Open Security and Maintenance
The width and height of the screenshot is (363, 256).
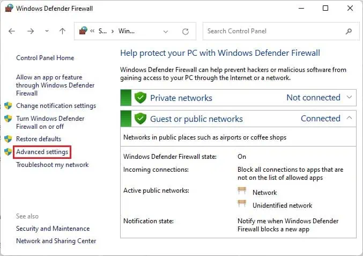(x=53, y=229)
